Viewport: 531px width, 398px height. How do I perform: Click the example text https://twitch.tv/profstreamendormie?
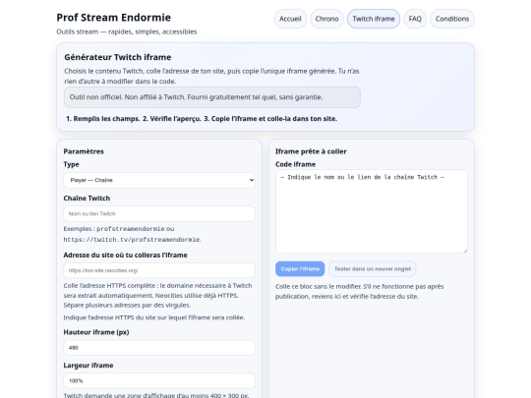[x=133, y=240]
